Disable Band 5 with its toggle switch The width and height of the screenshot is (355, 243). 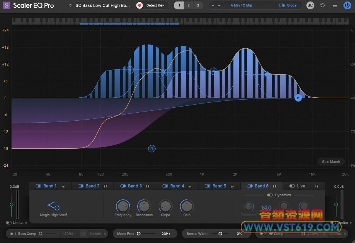click(x=207, y=186)
